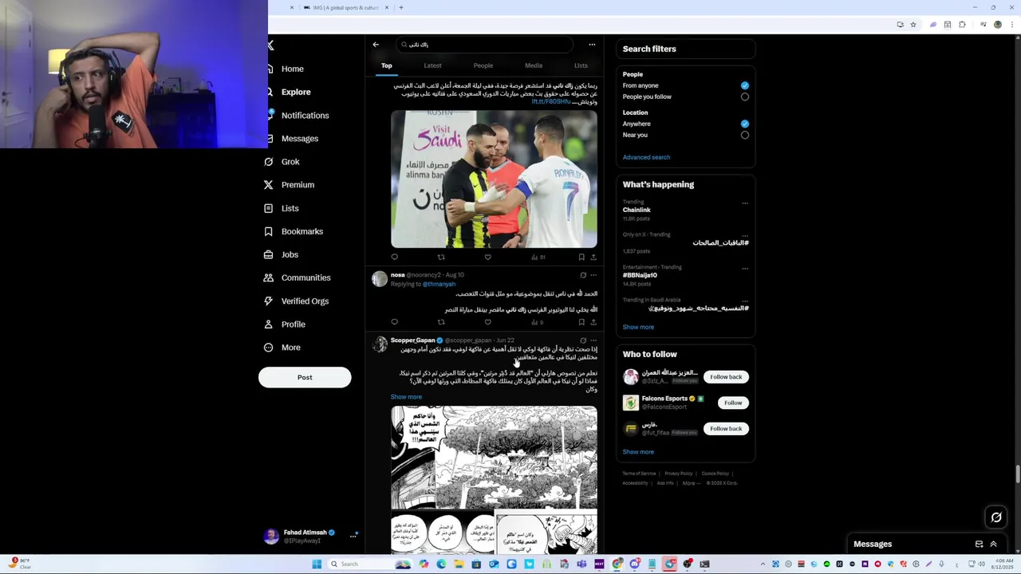
Task: Click the Grok icon in sidebar
Action: click(x=269, y=162)
